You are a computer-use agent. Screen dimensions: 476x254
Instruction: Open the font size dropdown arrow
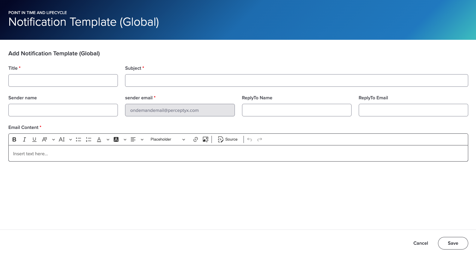(71, 139)
